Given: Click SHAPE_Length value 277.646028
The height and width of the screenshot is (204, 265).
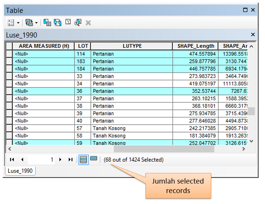Looking at the screenshot, I should (202, 121).
